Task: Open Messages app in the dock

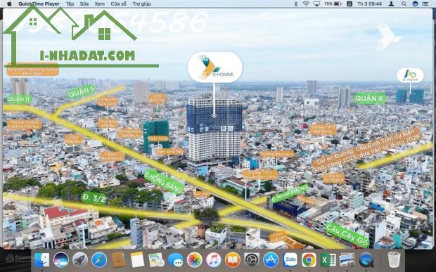Action: pos(176,260)
